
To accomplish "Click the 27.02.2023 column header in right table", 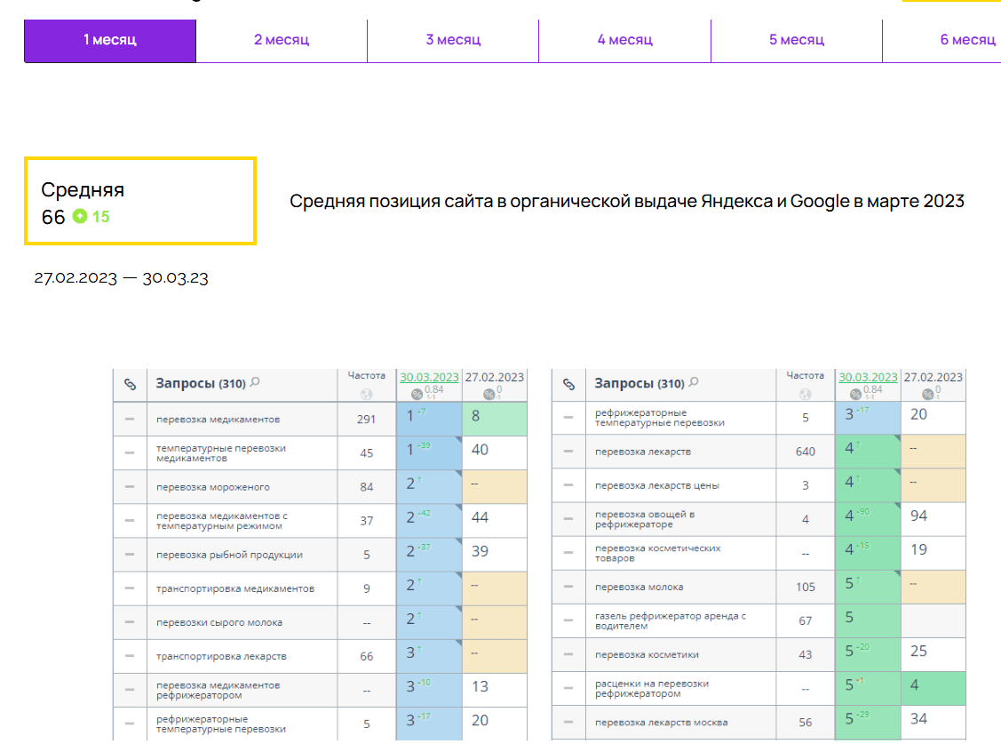I will tap(933, 377).
